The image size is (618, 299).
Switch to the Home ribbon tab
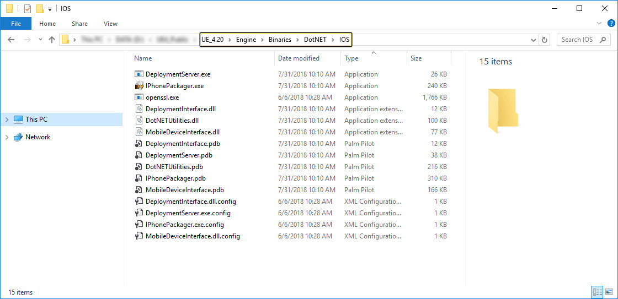coord(47,24)
